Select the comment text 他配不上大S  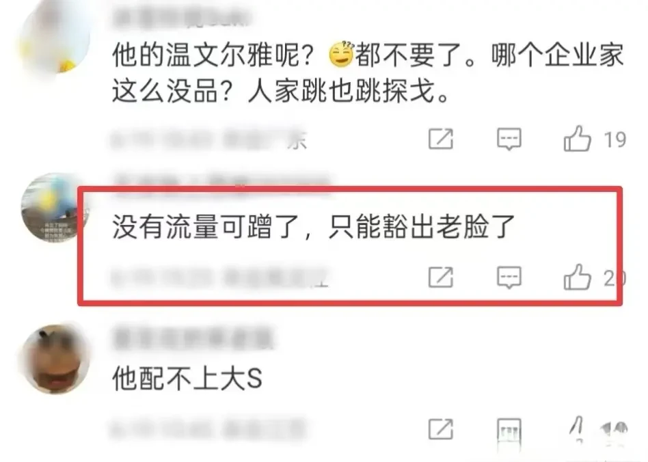187,378
